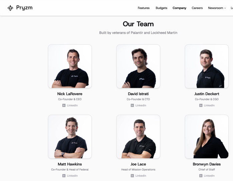233x181 pixels.
Task: Click LinkedIn icon under Nick LaRovere
Action: click(64, 105)
